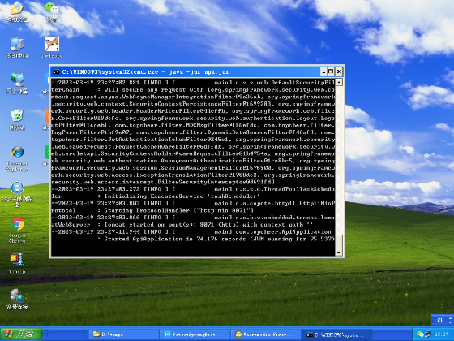The image size is (454, 341).
Task: Select the broadband connection desktop icon
Action: click(x=17, y=300)
